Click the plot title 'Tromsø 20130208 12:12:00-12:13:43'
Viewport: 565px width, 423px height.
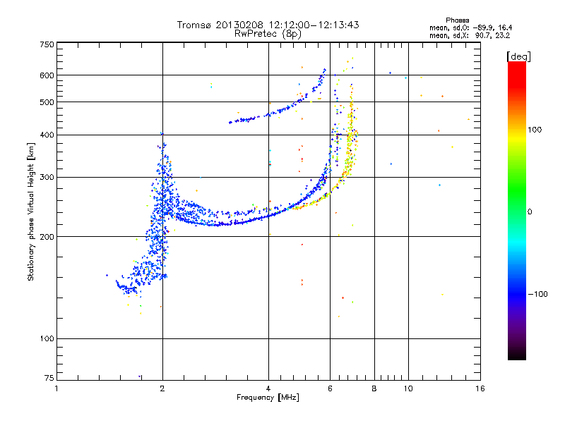point(268,25)
